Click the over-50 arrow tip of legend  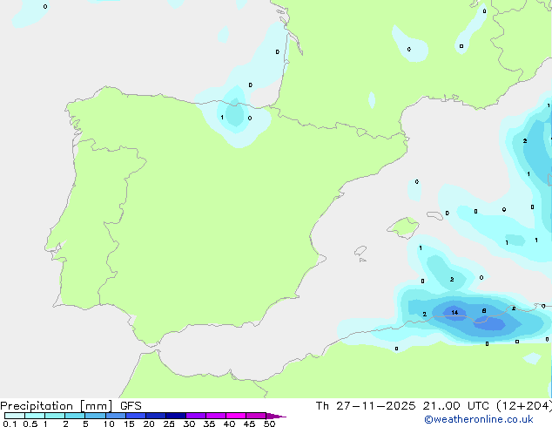coord(276,416)
